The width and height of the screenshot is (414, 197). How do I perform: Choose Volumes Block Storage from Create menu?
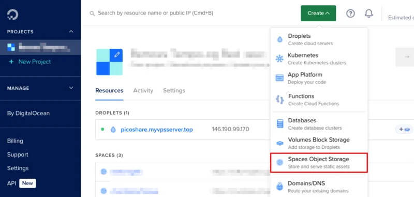pyautogui.click(x=319, y=143)
